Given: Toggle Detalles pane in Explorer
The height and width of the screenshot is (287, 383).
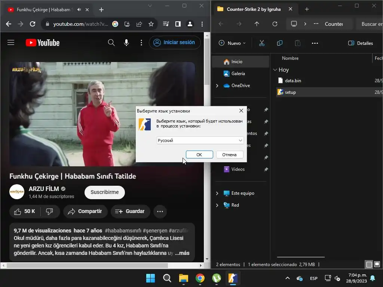Looking at the screenshot, I should pos(361,43).
